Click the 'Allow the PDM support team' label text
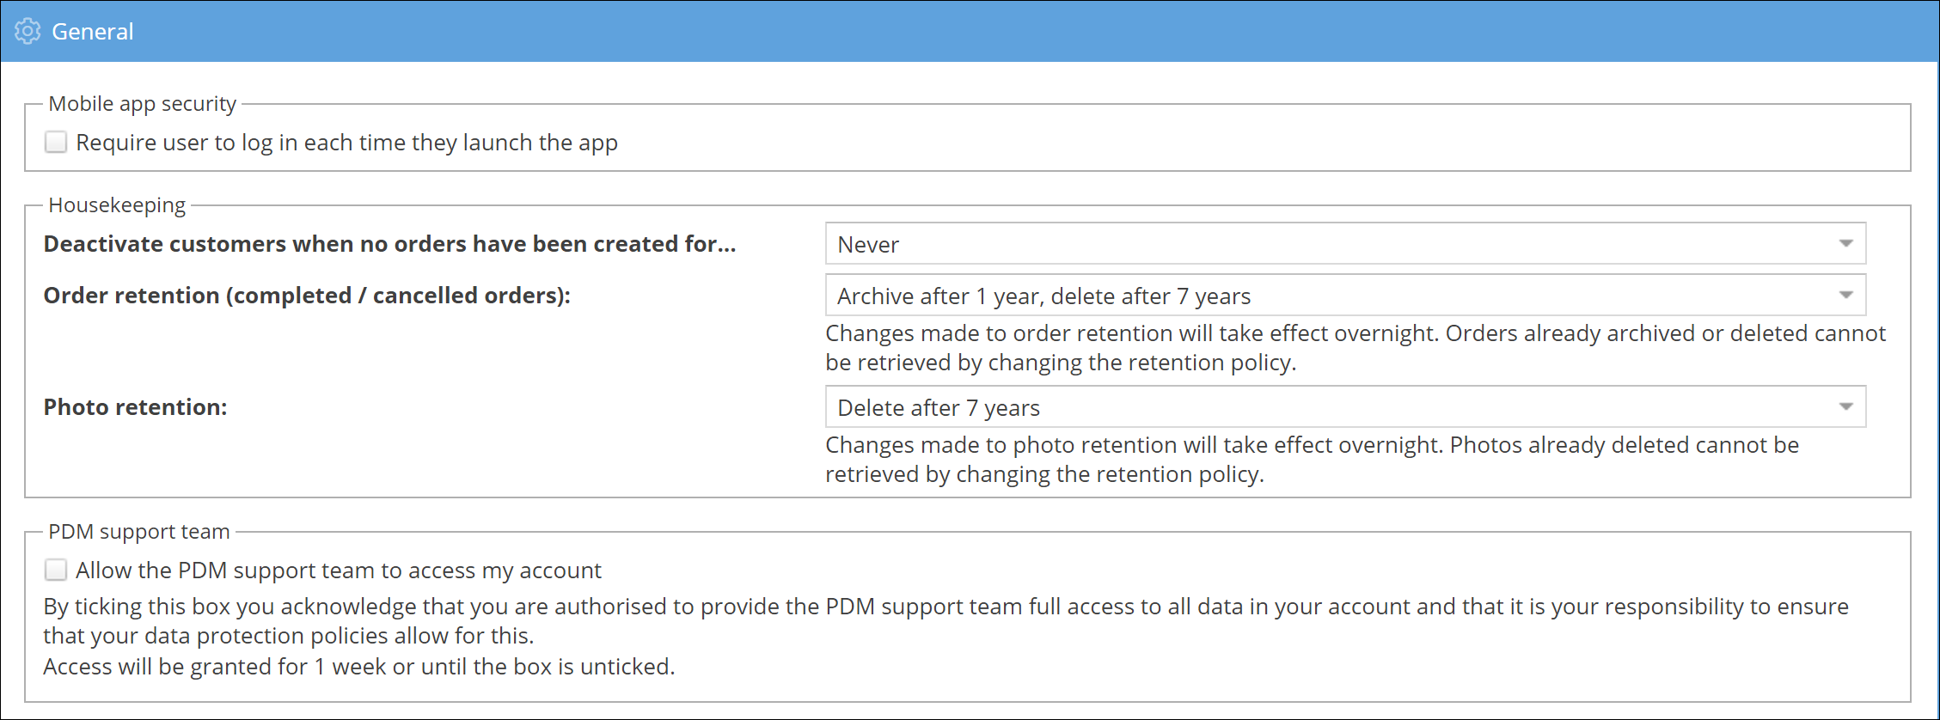 pyautogui.click(x=338, y=571)
